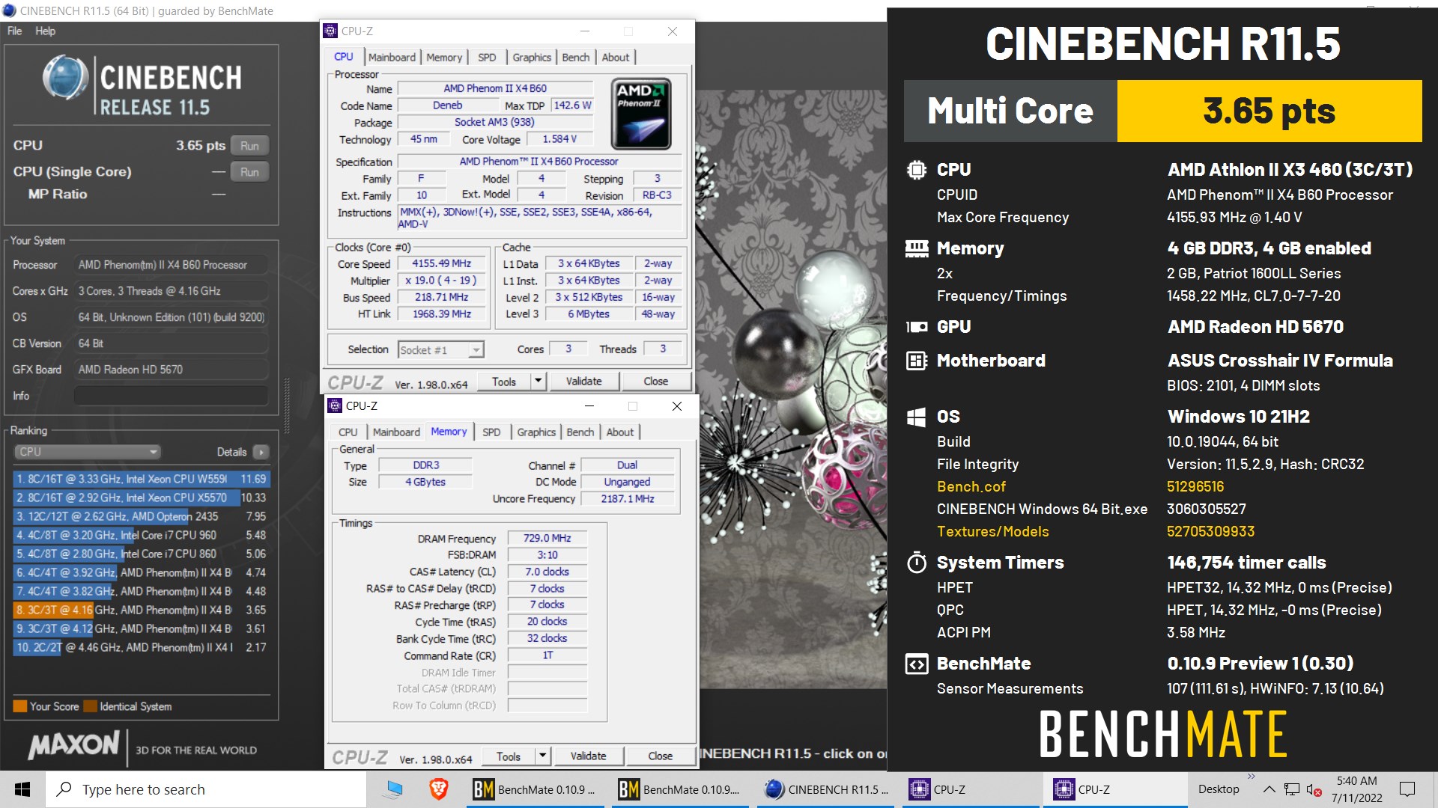The height and width of the screenshot is (808, 1438).
Task: Switch to CPU tab in lower CPU-Z
Action: point(348,432)
